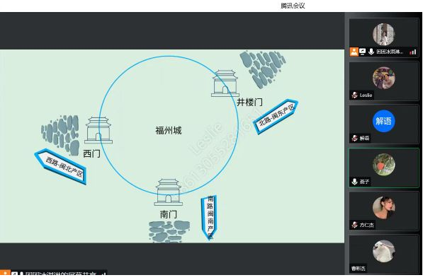Screen dimensions: 423x280
Task: Click the vertical 南路闽南产区 arrow label
Action: point(209,218)
